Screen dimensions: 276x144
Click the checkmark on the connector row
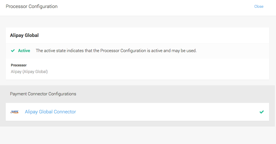pos(261,112)
